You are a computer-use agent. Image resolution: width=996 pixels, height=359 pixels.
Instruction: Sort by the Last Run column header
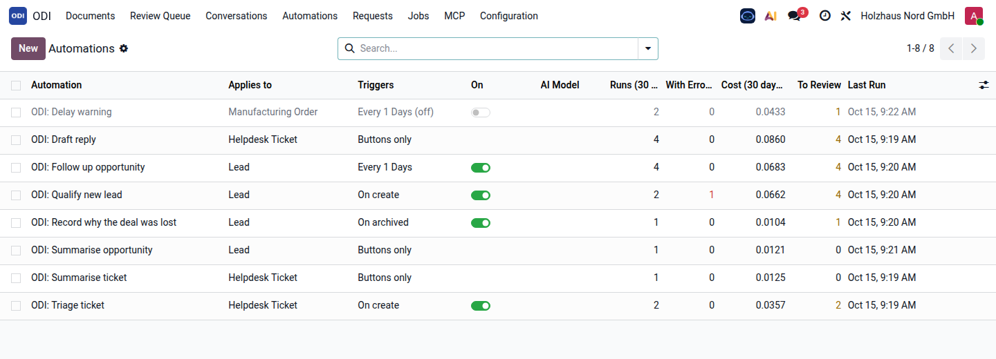pos(867,85)
